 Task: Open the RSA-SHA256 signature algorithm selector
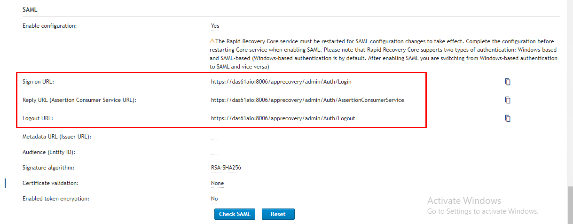[x=226, y=168]
